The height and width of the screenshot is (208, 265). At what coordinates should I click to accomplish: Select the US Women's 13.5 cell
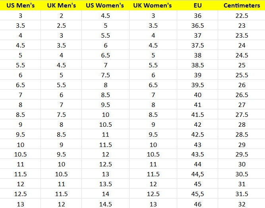coord(105,184)
